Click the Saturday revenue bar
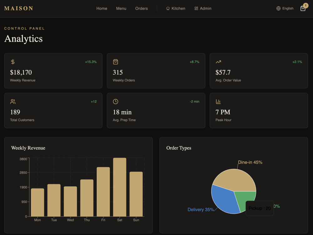Screen dimensions: 313x235 [x=120, y=187]
